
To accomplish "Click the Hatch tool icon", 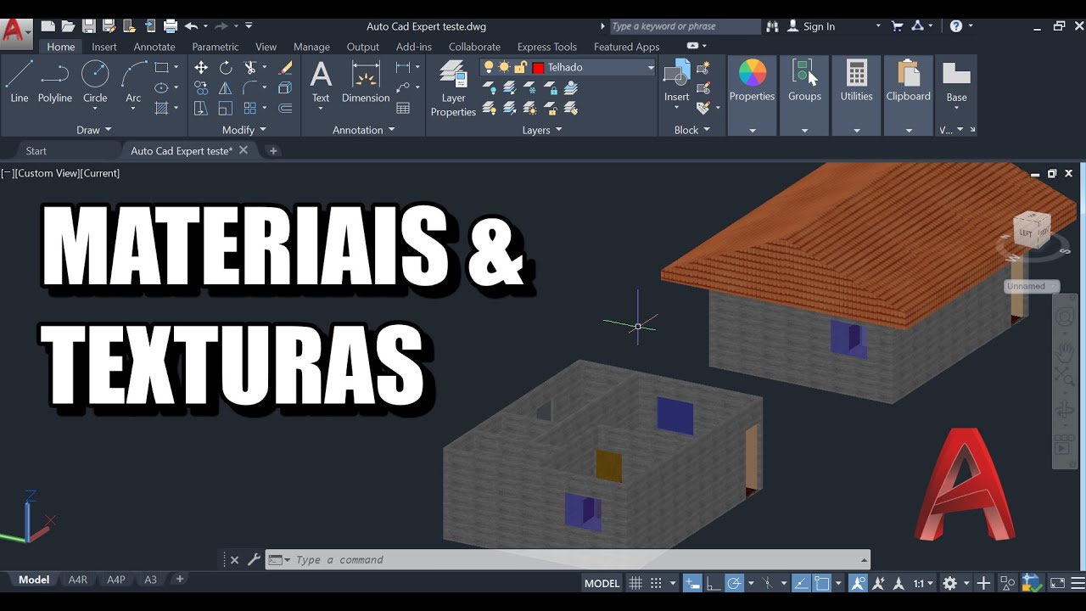I will [x=162, y=108].
